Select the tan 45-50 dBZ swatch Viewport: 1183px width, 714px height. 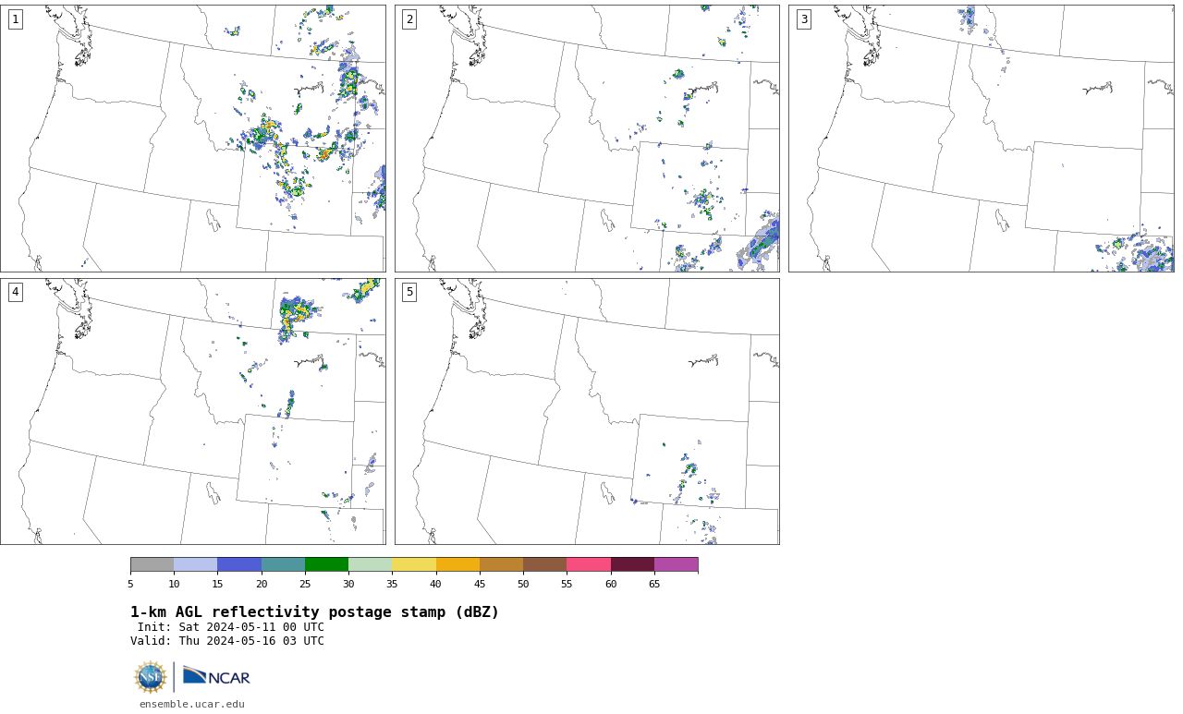click(501, 564)
